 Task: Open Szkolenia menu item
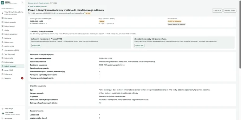[x=12, y=38]
